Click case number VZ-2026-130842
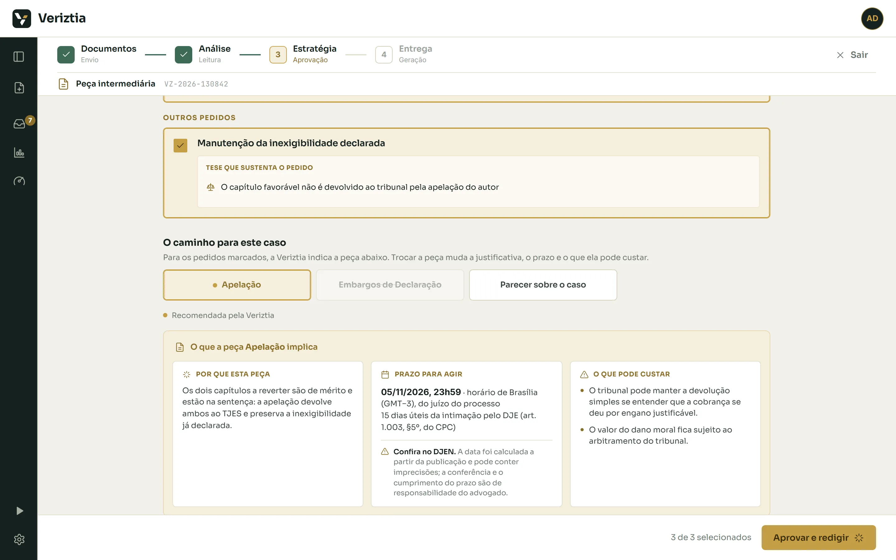Screen dimensions: 896x560 point(196,84)
